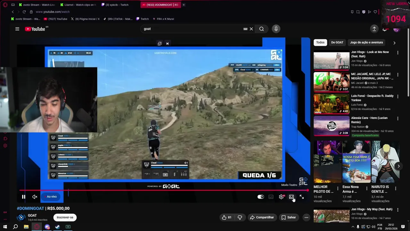Enter fullscreen in the video player
The height and width of the screenshot is (231, 410).
pyautogui.click(x=302, y=197)
